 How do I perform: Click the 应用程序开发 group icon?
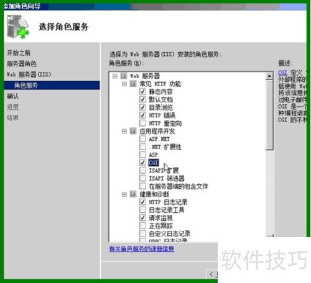click(133, 131)
